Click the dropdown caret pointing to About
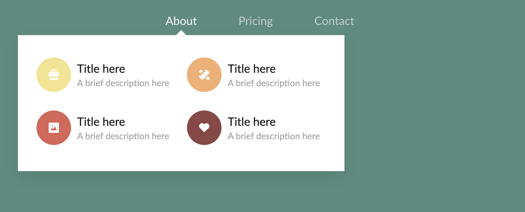Viewport: 525px width, 212px height. tap(181, 33)
